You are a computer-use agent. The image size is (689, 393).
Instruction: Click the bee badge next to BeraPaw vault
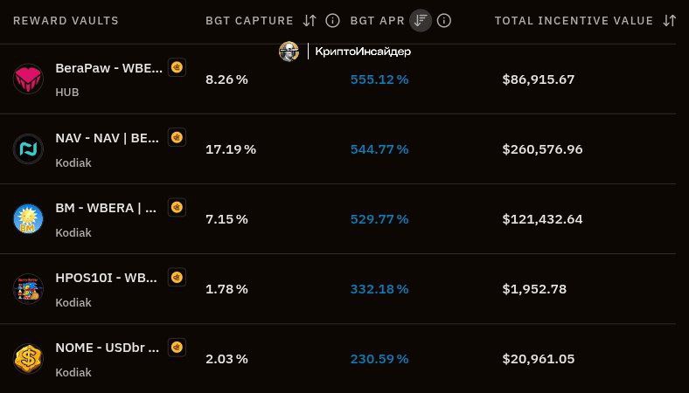click(177, 67)
